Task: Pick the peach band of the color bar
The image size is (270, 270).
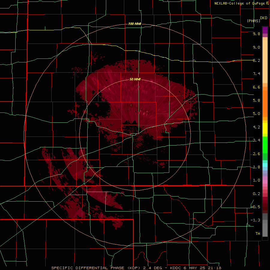Action: [x=265, y=61]
